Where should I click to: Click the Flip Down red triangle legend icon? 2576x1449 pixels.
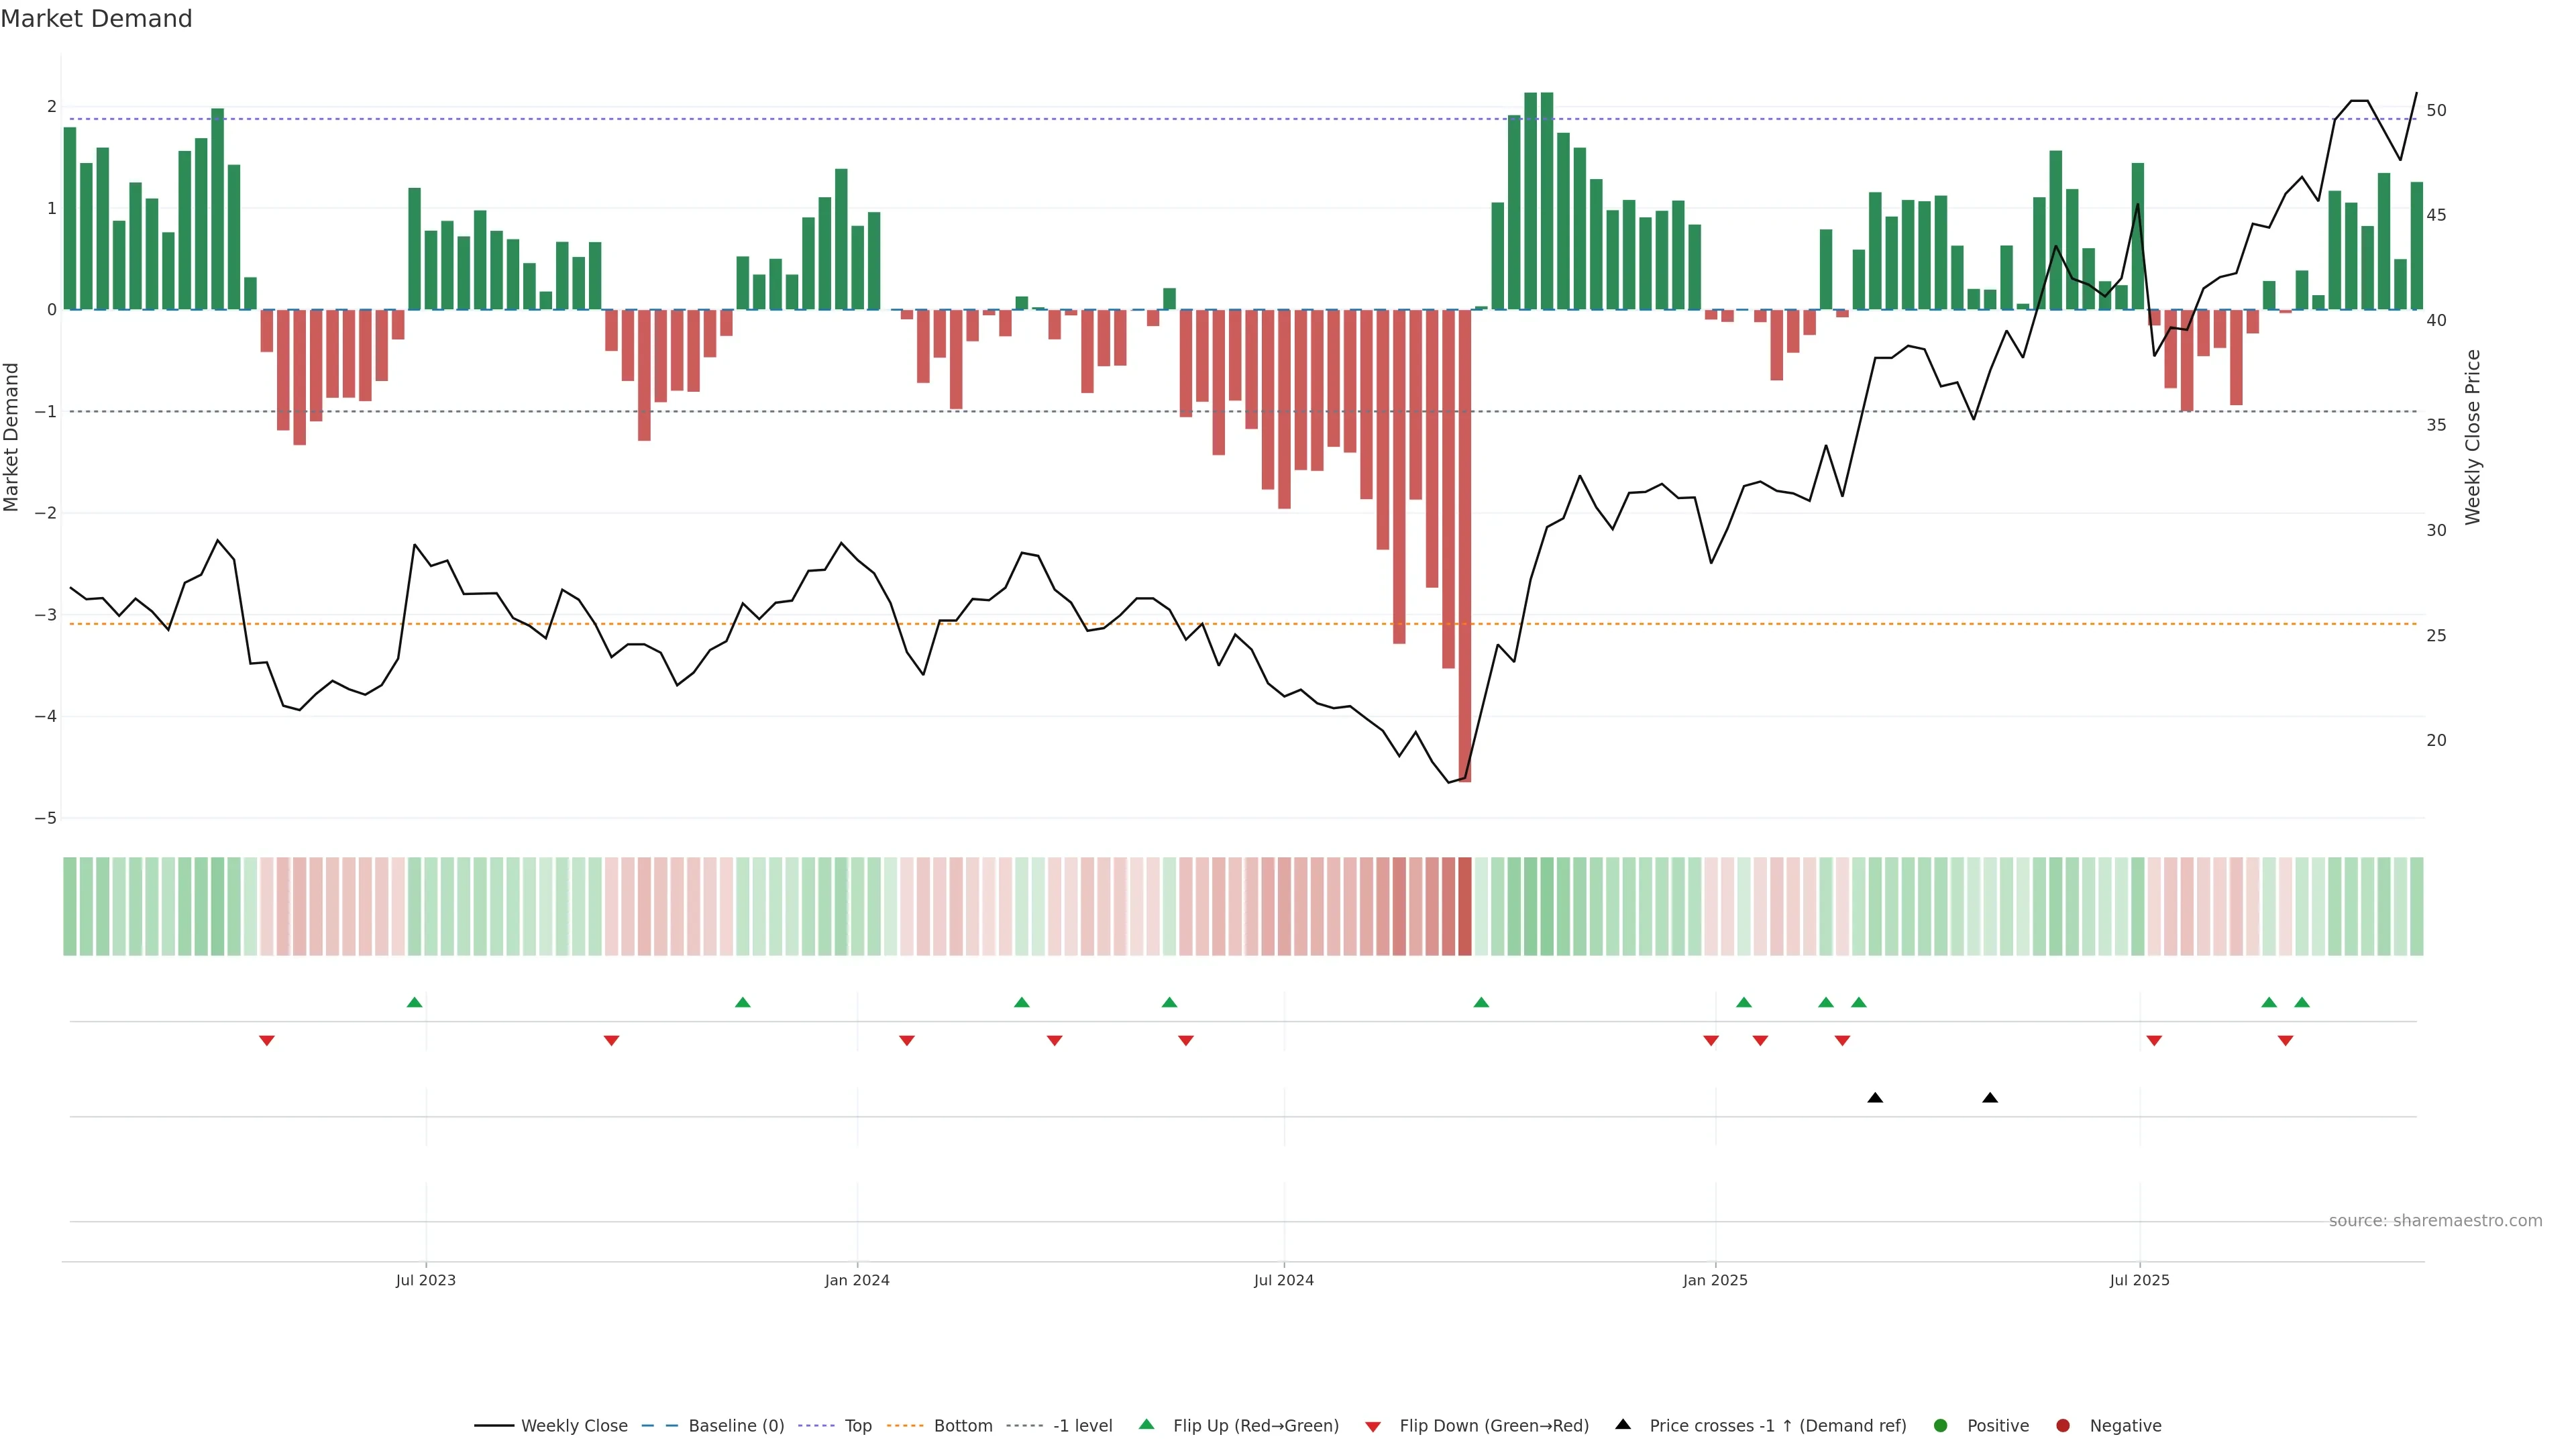[1373, 1426]
